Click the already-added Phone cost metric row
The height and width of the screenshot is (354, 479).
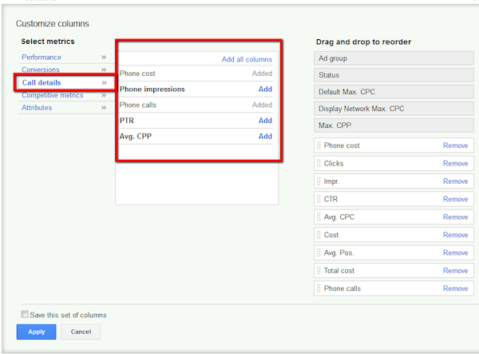(196, 74)
